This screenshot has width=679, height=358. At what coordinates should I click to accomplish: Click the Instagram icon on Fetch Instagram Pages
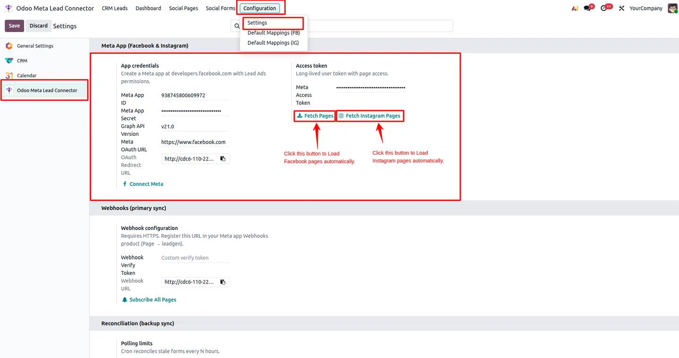tap(341, 116)
